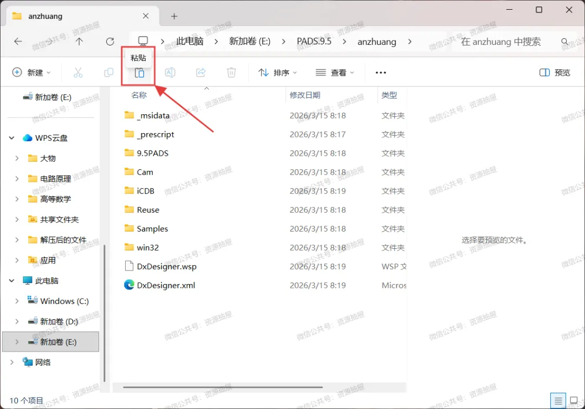
Task: Sort by 类型 column header
Action: tap(389, 95)
